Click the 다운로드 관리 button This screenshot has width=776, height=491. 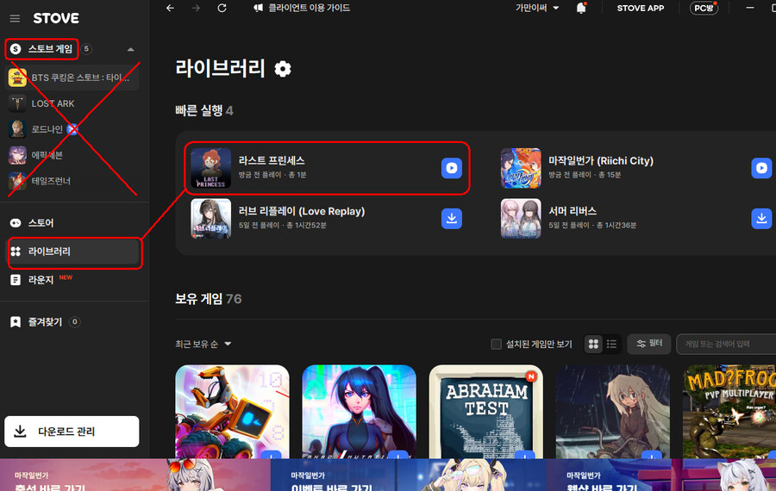click(x=72, y=432)
